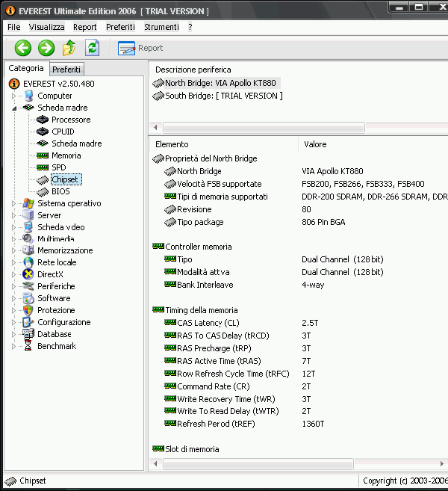Click the Software icon in tree
The width and height of the screenshot is (448, 491).
tap(28, 298)
